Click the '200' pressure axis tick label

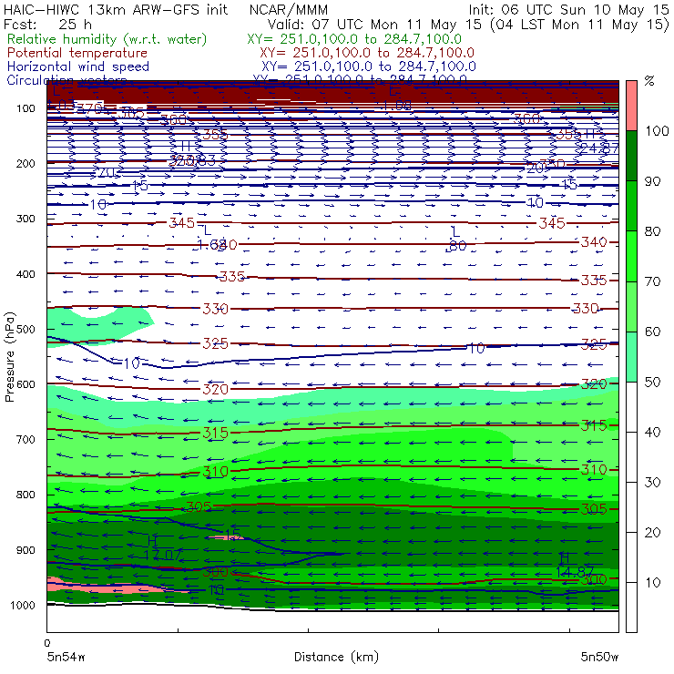coord(26,163)
